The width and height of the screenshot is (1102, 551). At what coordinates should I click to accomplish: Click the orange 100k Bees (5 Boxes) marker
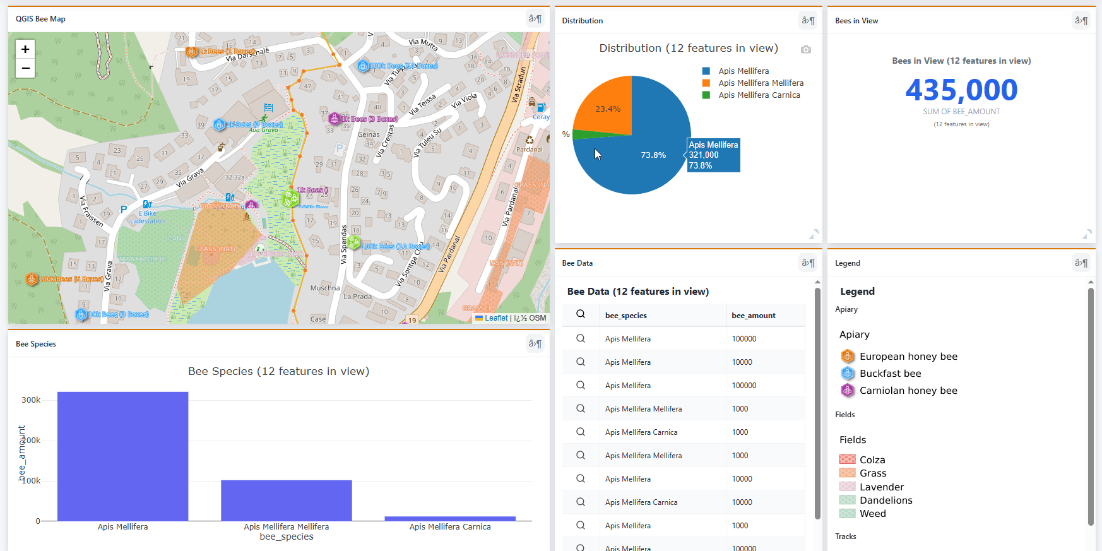tap(32, 279)
